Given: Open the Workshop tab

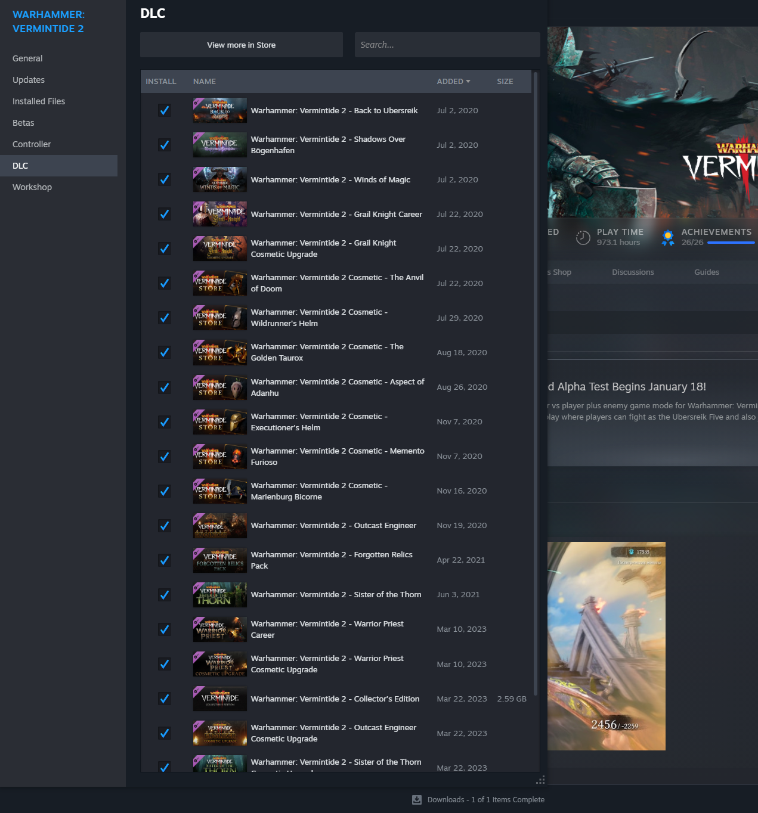Looking at the screenshot, I should [x=58, y=187].
